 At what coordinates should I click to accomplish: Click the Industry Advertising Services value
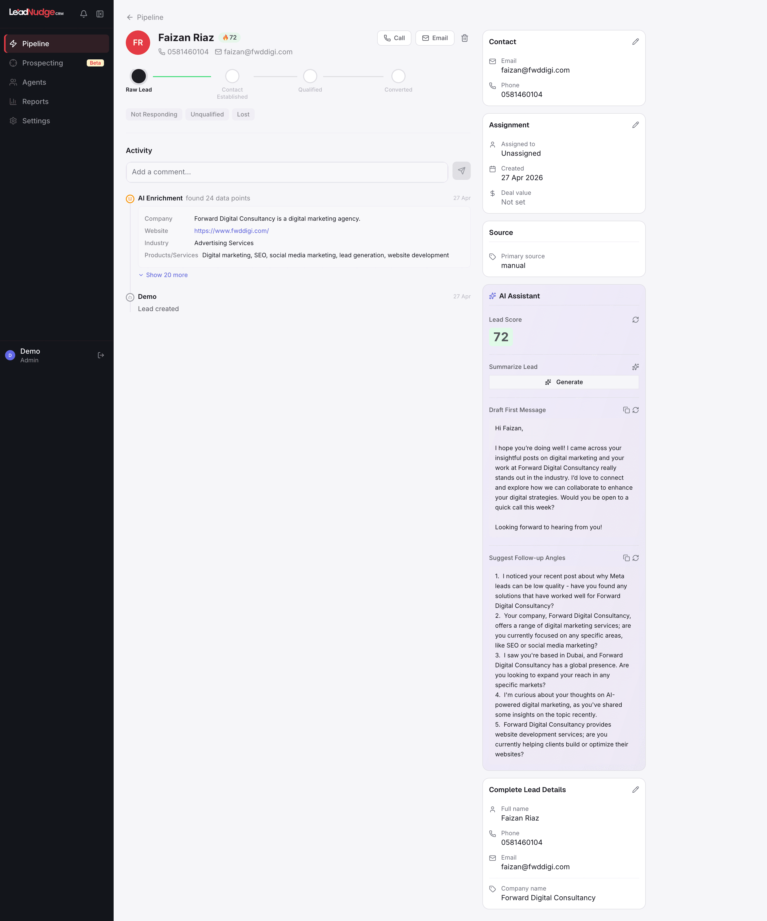(x=224, y=243)
